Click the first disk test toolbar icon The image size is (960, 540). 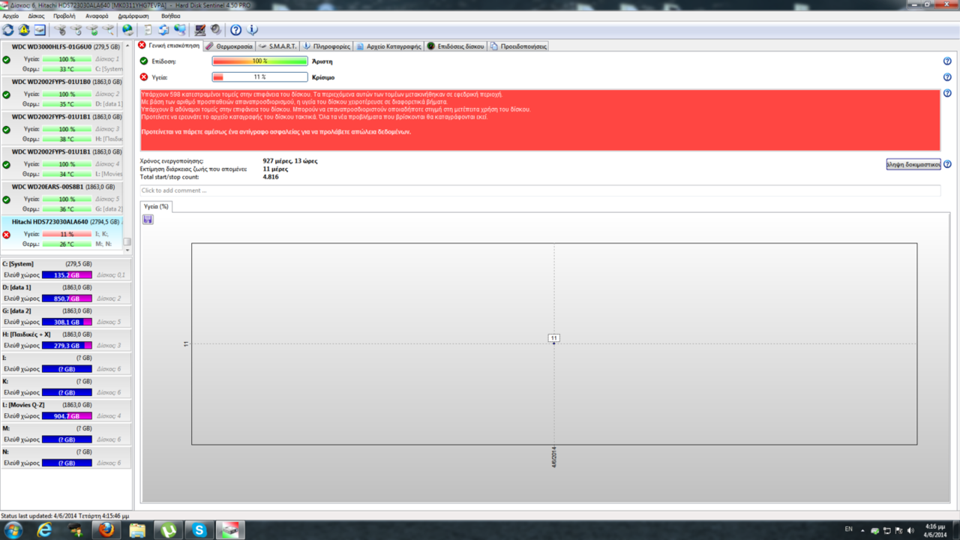[x=60, y=30]
